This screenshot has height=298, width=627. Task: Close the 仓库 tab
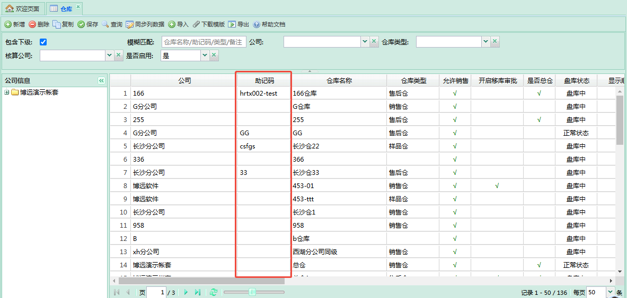coord(78,7)
